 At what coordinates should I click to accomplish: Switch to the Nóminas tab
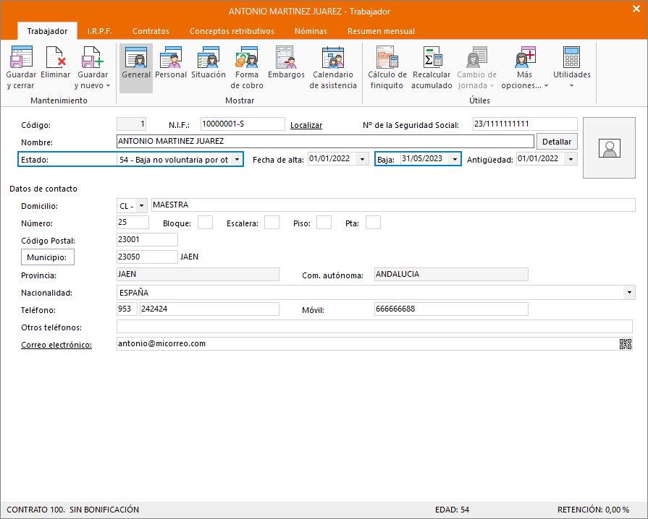pos(311,31)
